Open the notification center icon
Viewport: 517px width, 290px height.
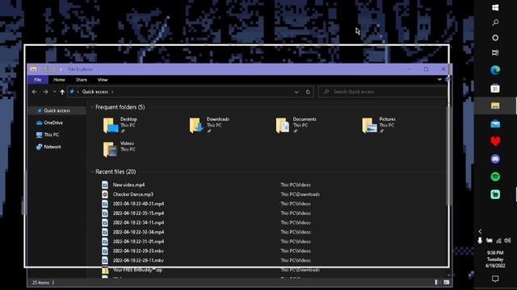pyautogui.click(x=495, y=279)
